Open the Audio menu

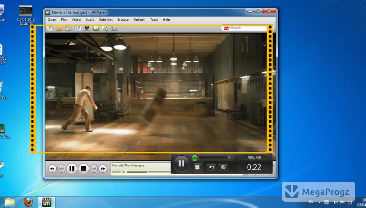point(90,20)
